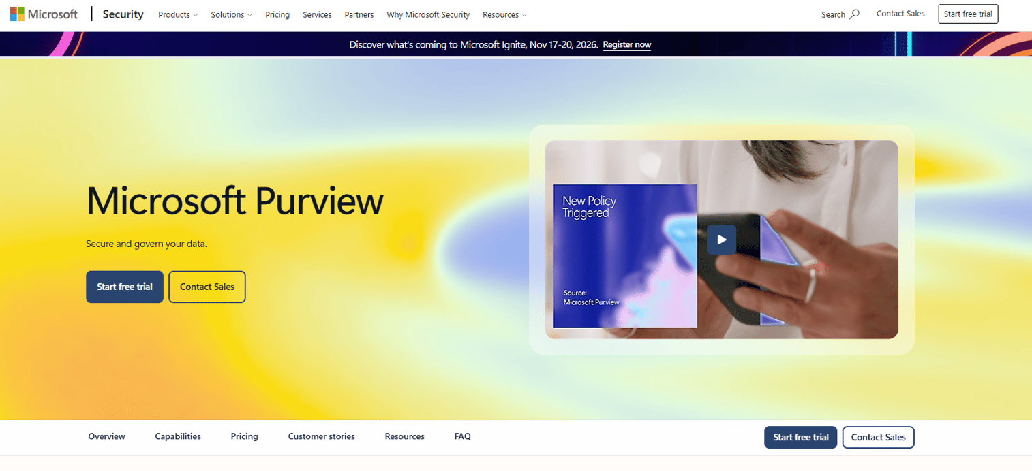View the FAQ tab
This screenshot has height=471, width=1032.
(463, 436)
